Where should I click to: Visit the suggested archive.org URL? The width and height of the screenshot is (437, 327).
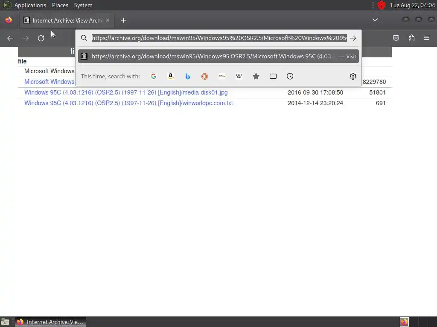click(218, 56)
